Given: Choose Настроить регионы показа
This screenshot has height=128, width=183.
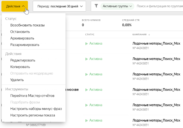Looking at the screenshot, I should point(32,115).
